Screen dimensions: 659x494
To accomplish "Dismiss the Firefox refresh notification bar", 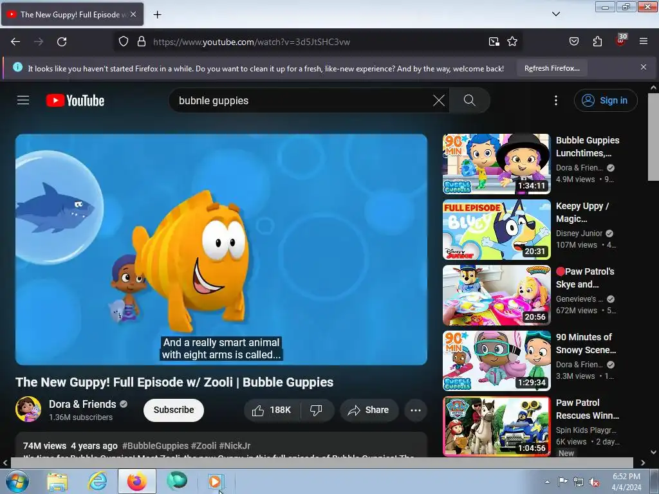I will tap(644, 67).
